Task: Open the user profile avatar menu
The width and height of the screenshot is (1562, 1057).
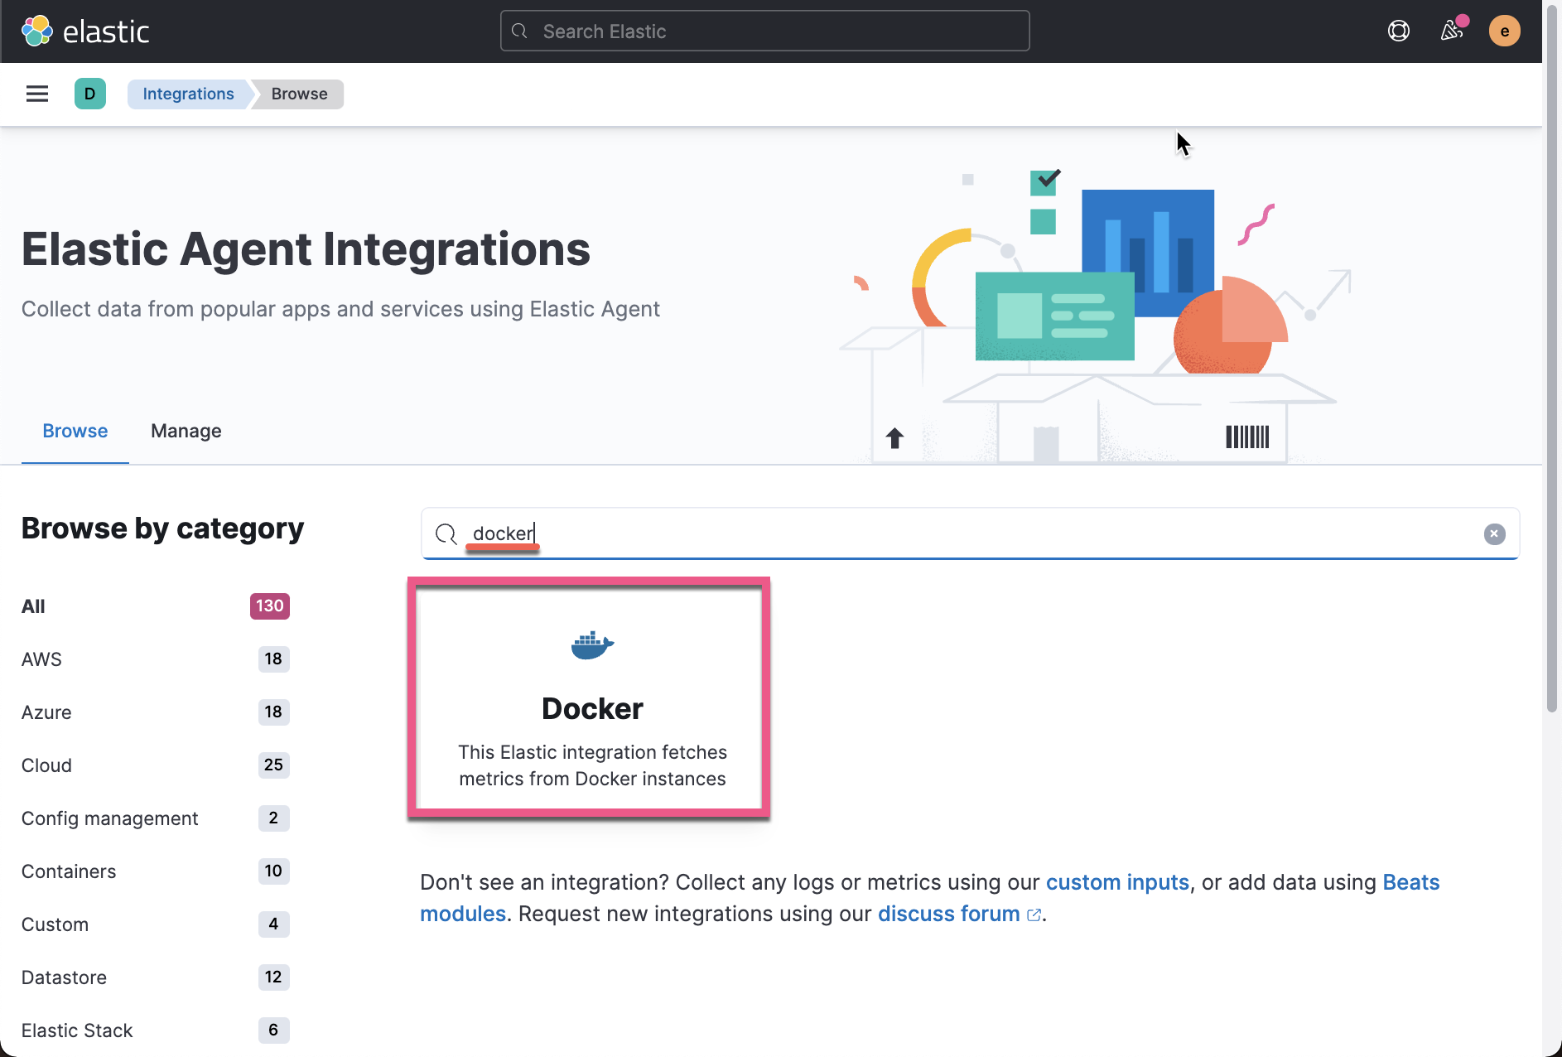Action: click(x=1505, y=31)
